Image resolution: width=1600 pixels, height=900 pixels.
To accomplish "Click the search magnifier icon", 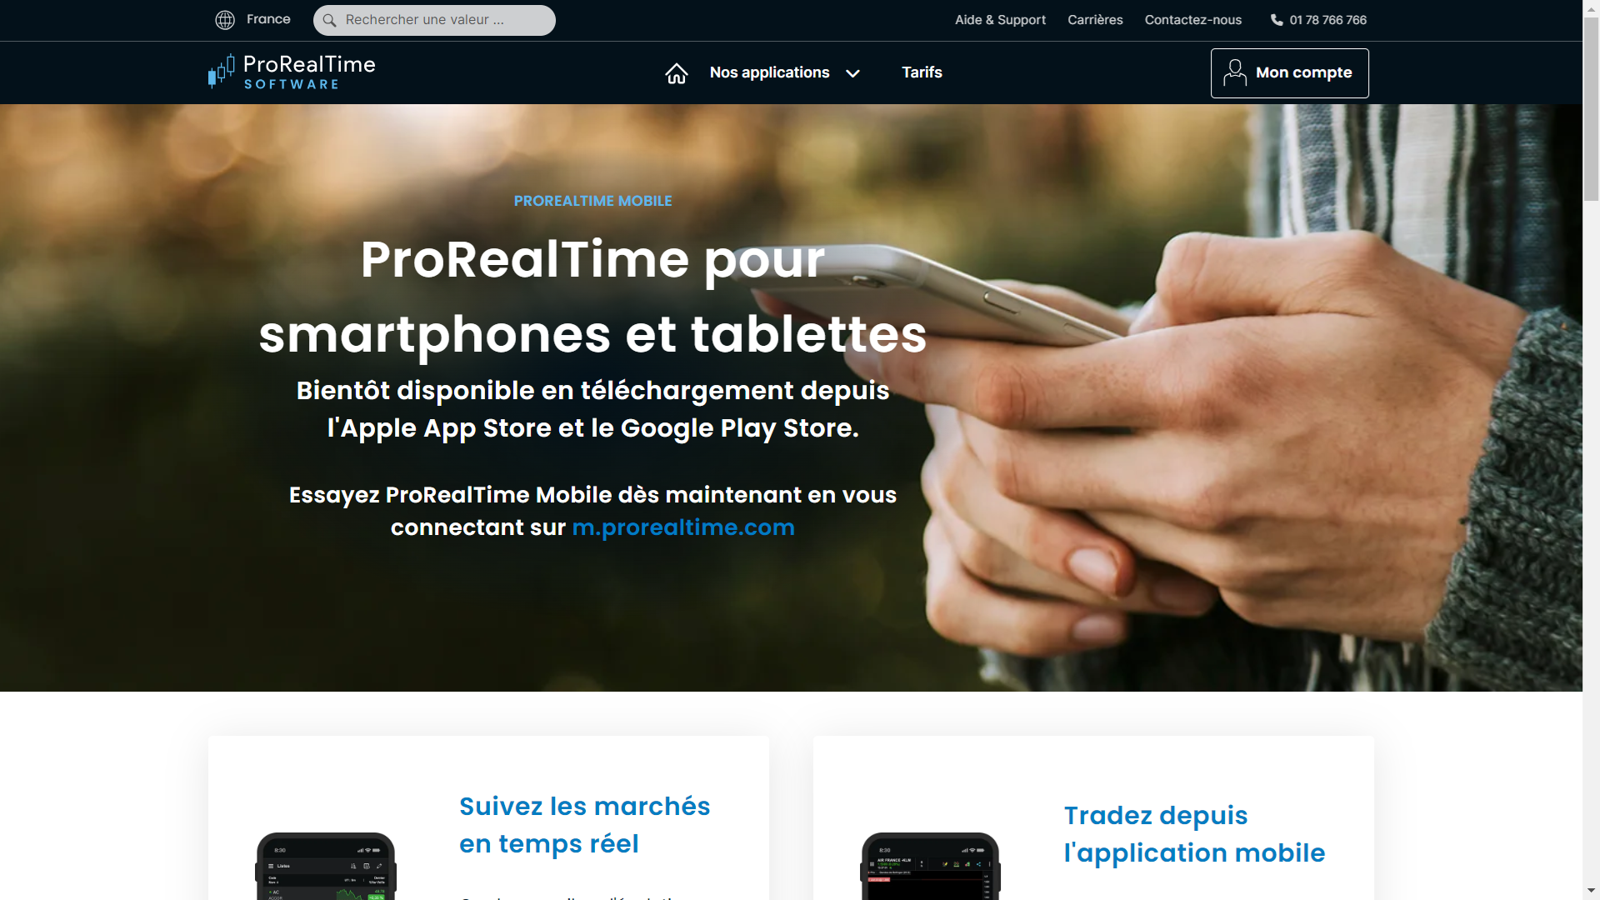I will click(x=330, y=20).
